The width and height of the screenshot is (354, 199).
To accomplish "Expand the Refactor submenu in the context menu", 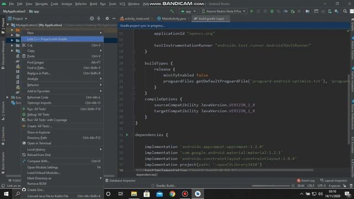I will click(x=101, y=85).
